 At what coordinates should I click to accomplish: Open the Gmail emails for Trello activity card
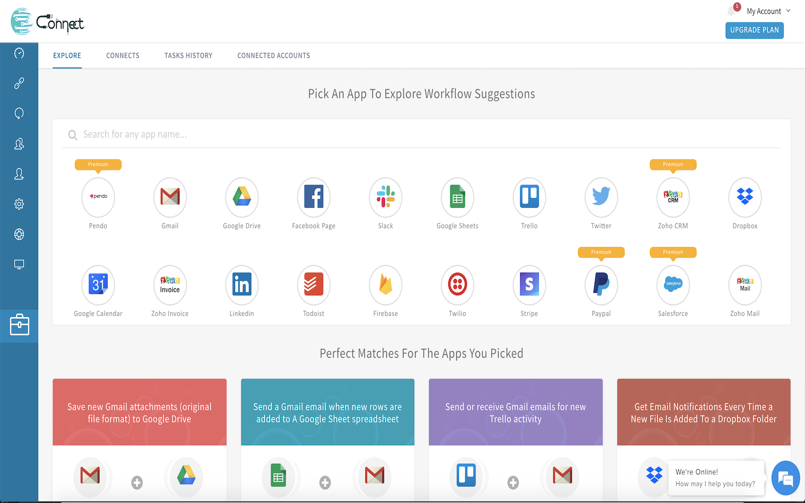(515, 412)
